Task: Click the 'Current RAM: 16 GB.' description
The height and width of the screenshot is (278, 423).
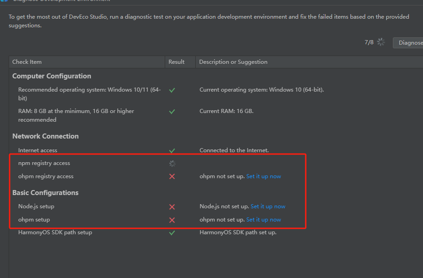Action: tap(227, 111)
